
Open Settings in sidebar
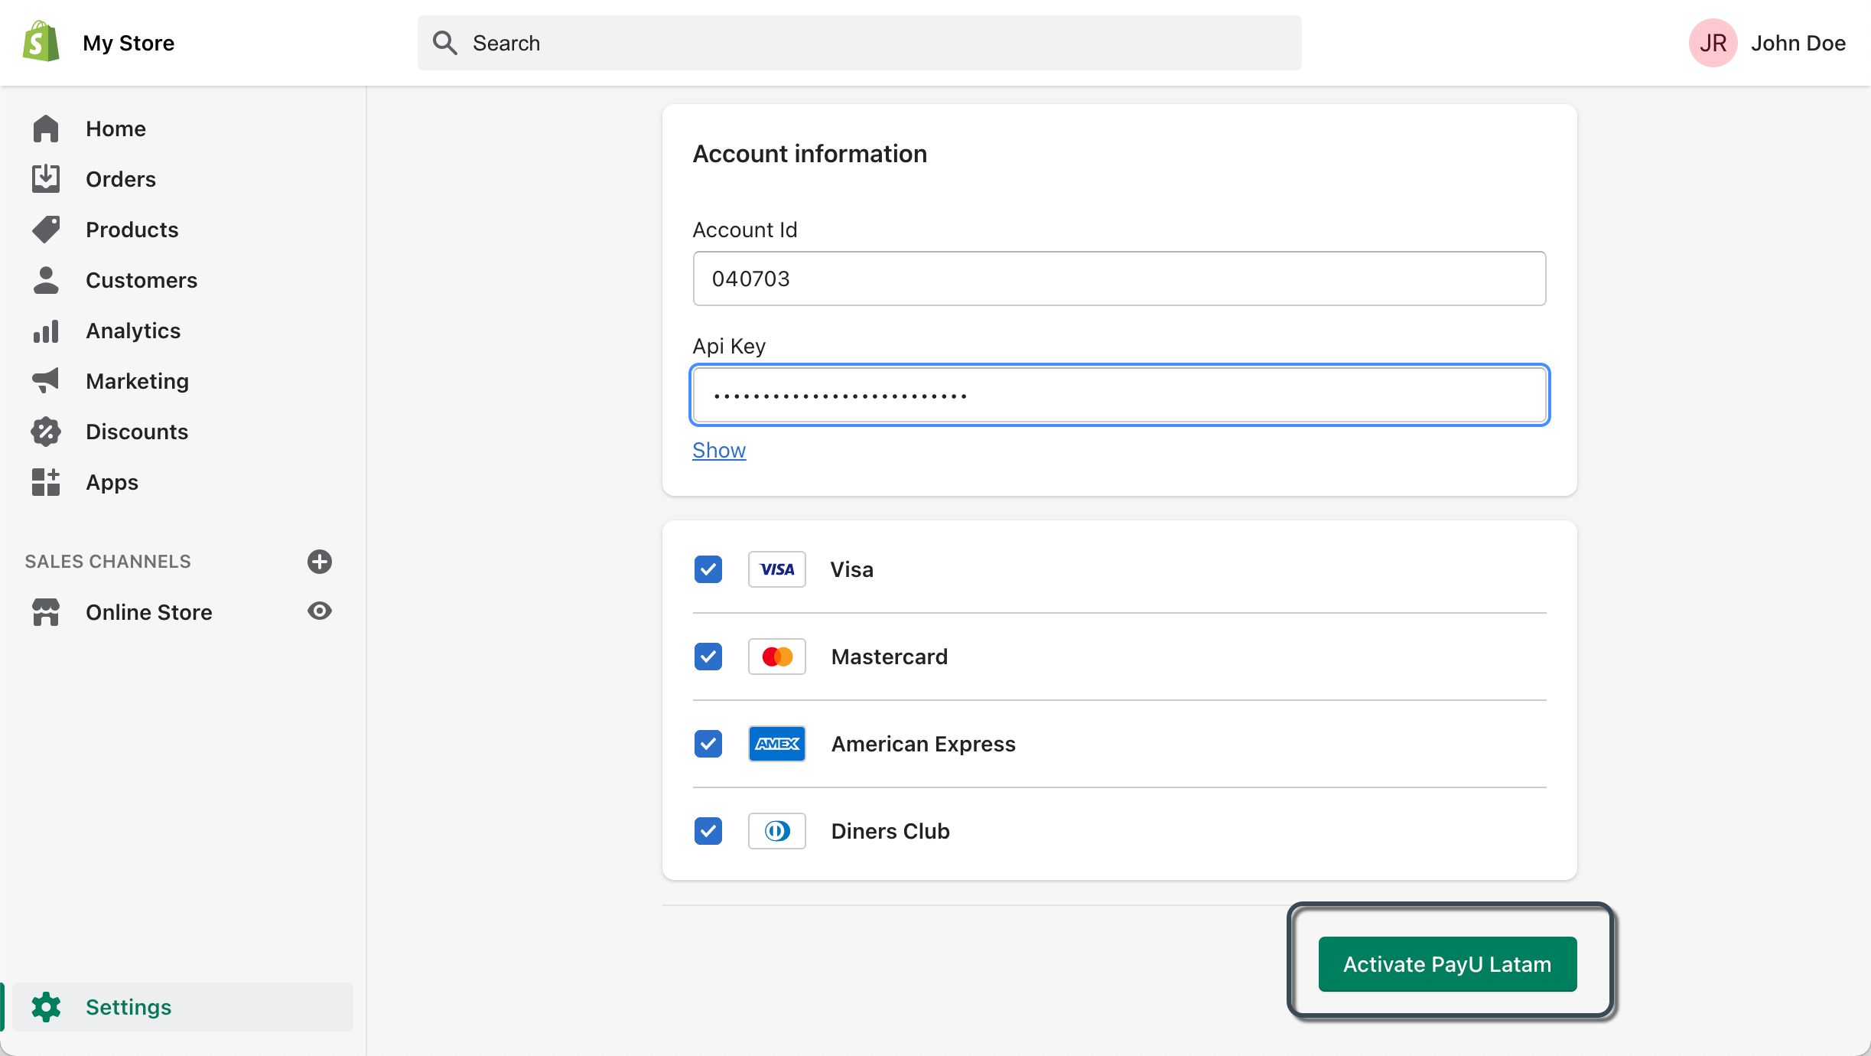183,1007
